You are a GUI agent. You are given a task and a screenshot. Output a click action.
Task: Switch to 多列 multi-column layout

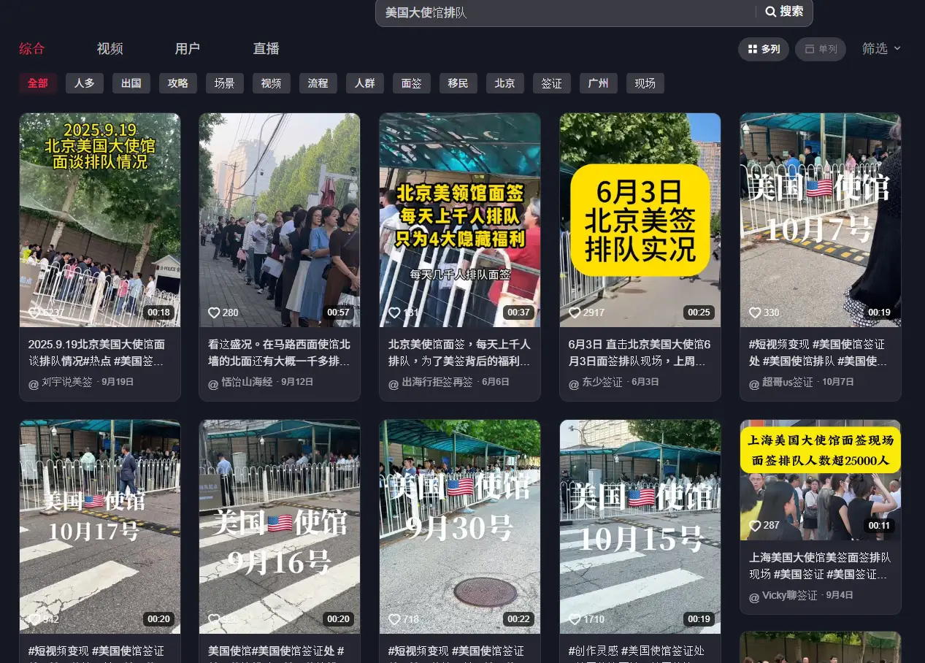763,49
